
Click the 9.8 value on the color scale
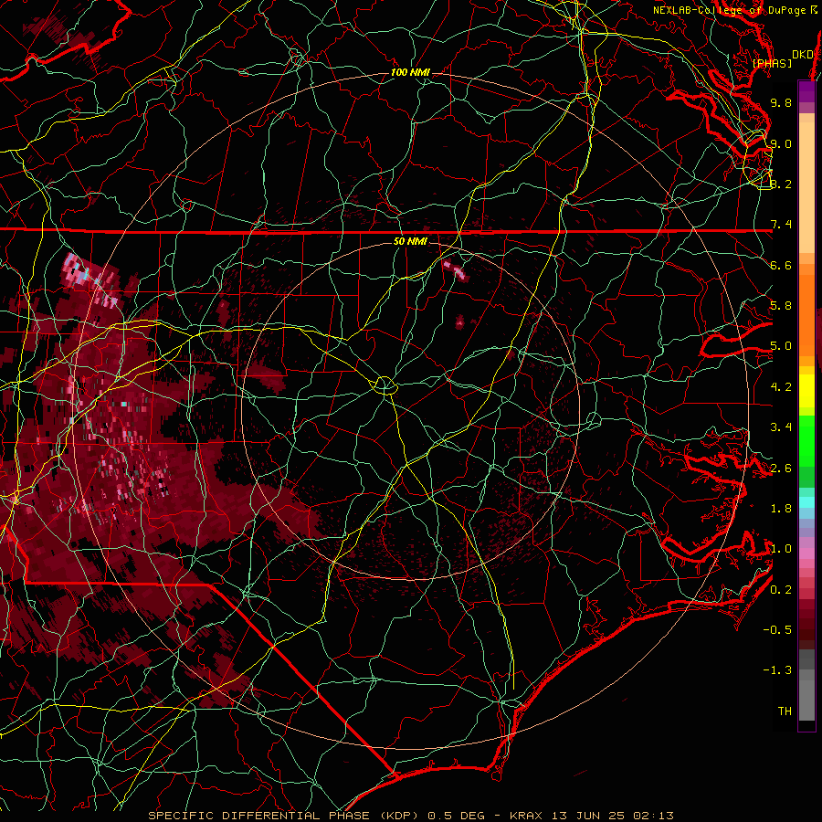pos(781,102)
